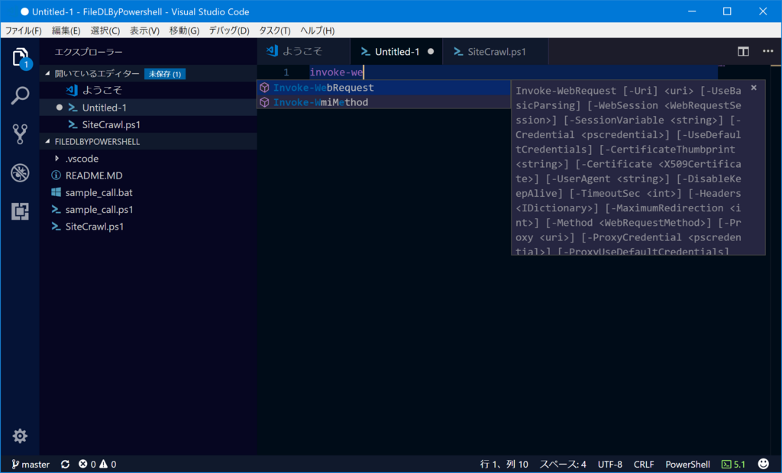Expand the .vscode folder
The image size is (782, 473).
click(x=57, y=159)
